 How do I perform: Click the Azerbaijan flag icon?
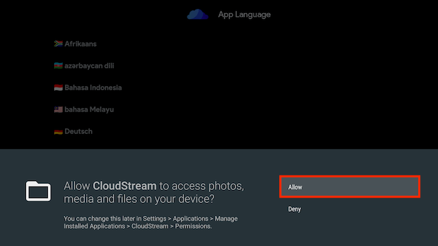point(58,66)
